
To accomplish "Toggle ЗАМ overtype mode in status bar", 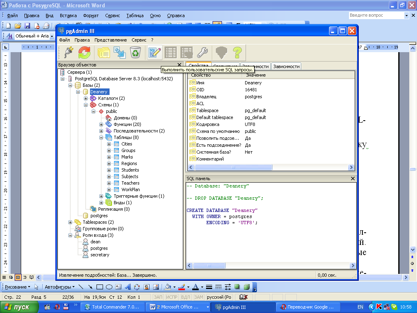I will tap(198, 297).
